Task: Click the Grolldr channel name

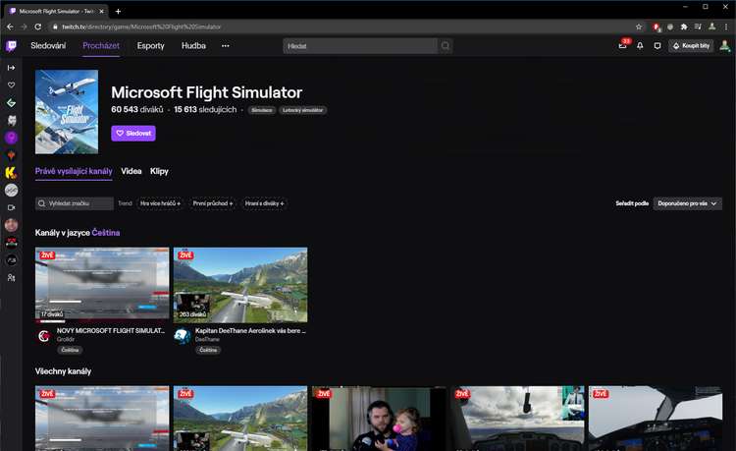Action: point(66,339)
